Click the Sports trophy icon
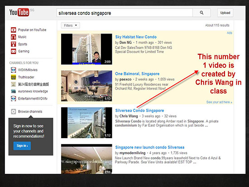 (13, 44)
